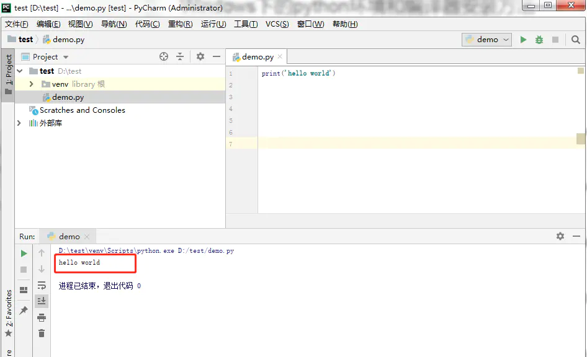
Task: Rerun demo in the Run panel
Action: tap(24, 253)
